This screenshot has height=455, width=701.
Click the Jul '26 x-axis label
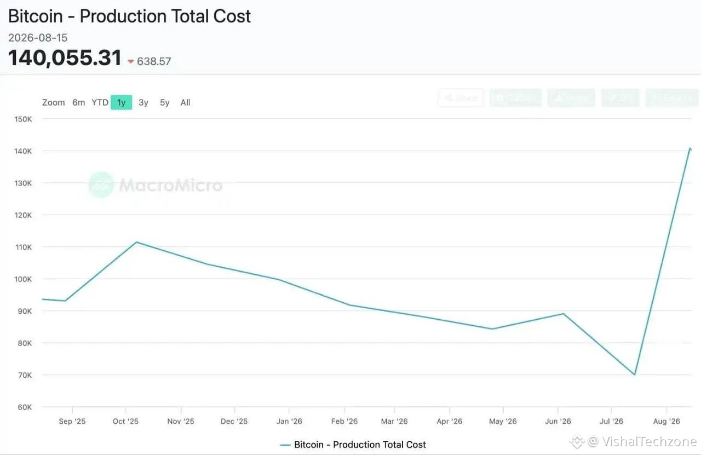click(611, 421)
